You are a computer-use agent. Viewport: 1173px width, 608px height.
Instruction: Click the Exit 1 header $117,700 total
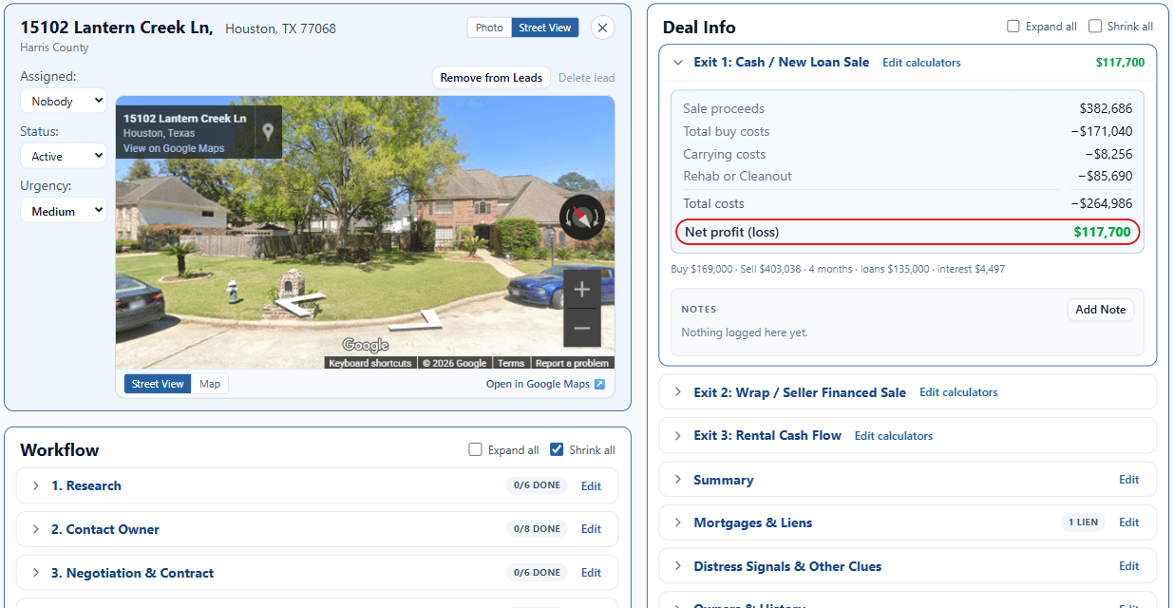pyautogui.click(x=1120, y=63)
